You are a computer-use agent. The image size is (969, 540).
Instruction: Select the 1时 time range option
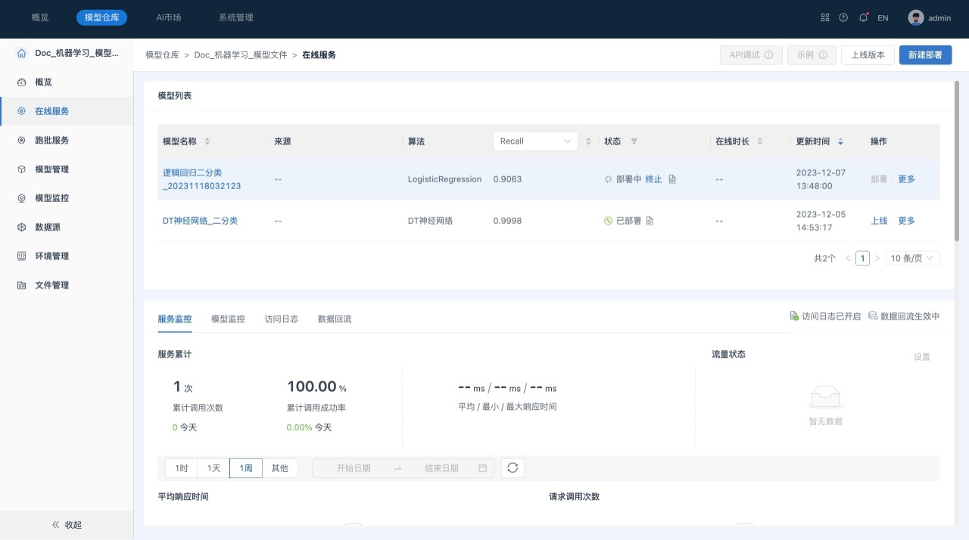pos(182,468)
